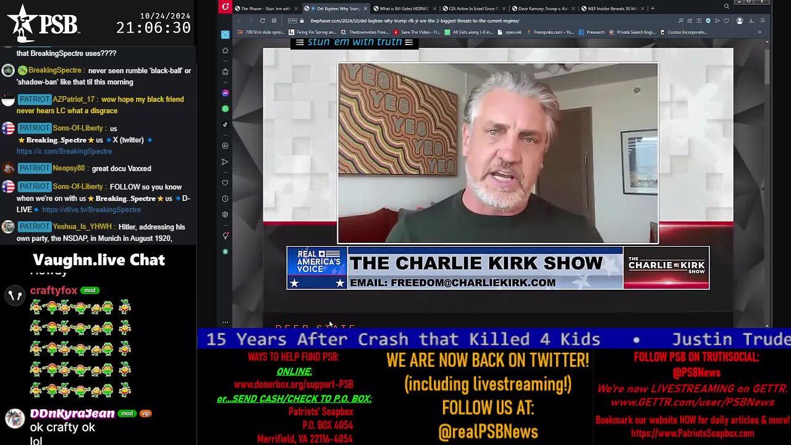Switch to WEF Insider Reveals tab

(613, 9)
